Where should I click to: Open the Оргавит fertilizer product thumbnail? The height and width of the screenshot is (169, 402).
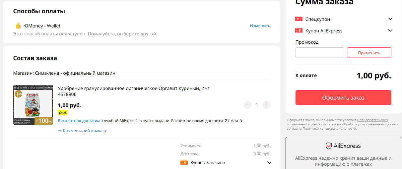[33, 105]
